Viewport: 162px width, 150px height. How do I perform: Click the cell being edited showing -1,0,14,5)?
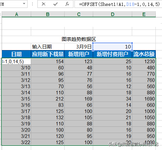tap(16, 62)
